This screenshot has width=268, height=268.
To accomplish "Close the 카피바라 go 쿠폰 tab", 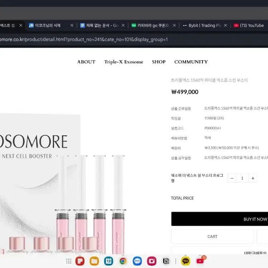I will (174, 25).
